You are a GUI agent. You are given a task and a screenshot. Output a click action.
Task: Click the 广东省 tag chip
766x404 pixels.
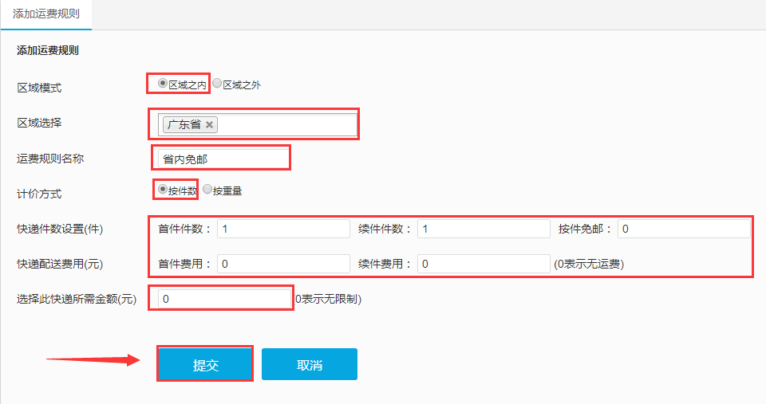click(x=184, y=124)
